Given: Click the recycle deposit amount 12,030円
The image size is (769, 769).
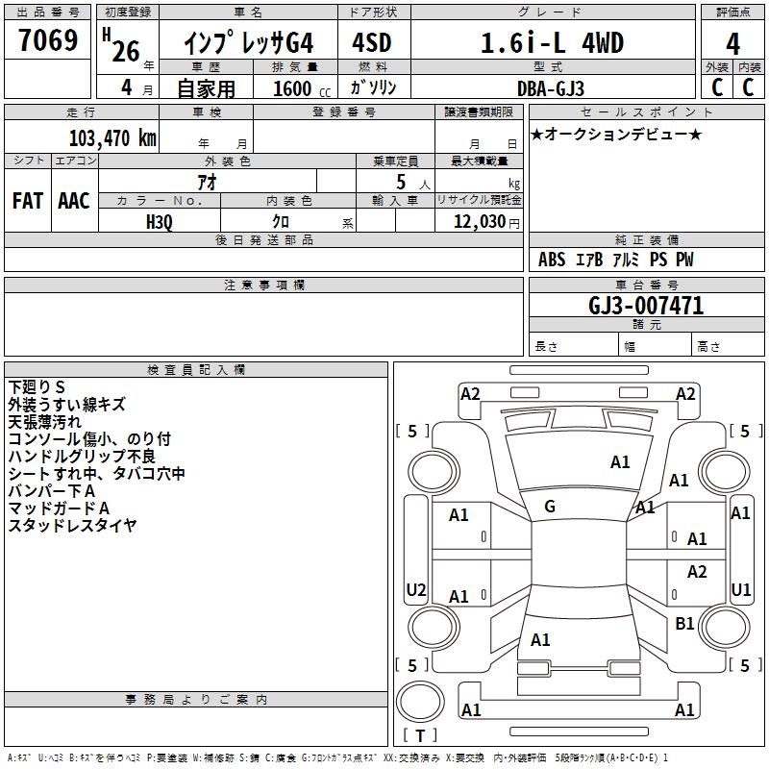Looking at the screenshot, I should pyautogui.click(x=487, y=221).
